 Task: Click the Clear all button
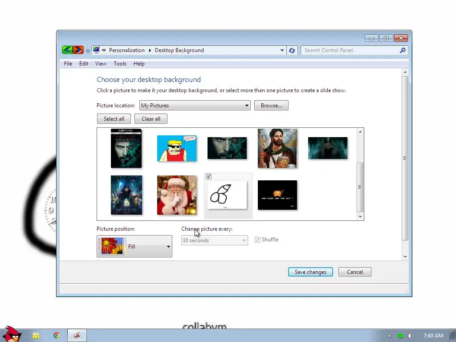tap(151, 118)
